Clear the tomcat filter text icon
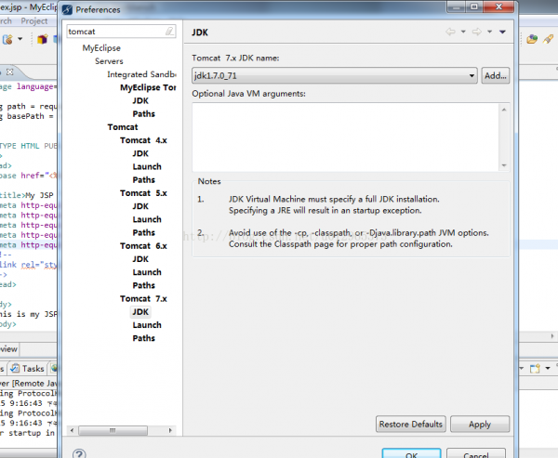This screenshot has height=458, width=558. (170, 32)
